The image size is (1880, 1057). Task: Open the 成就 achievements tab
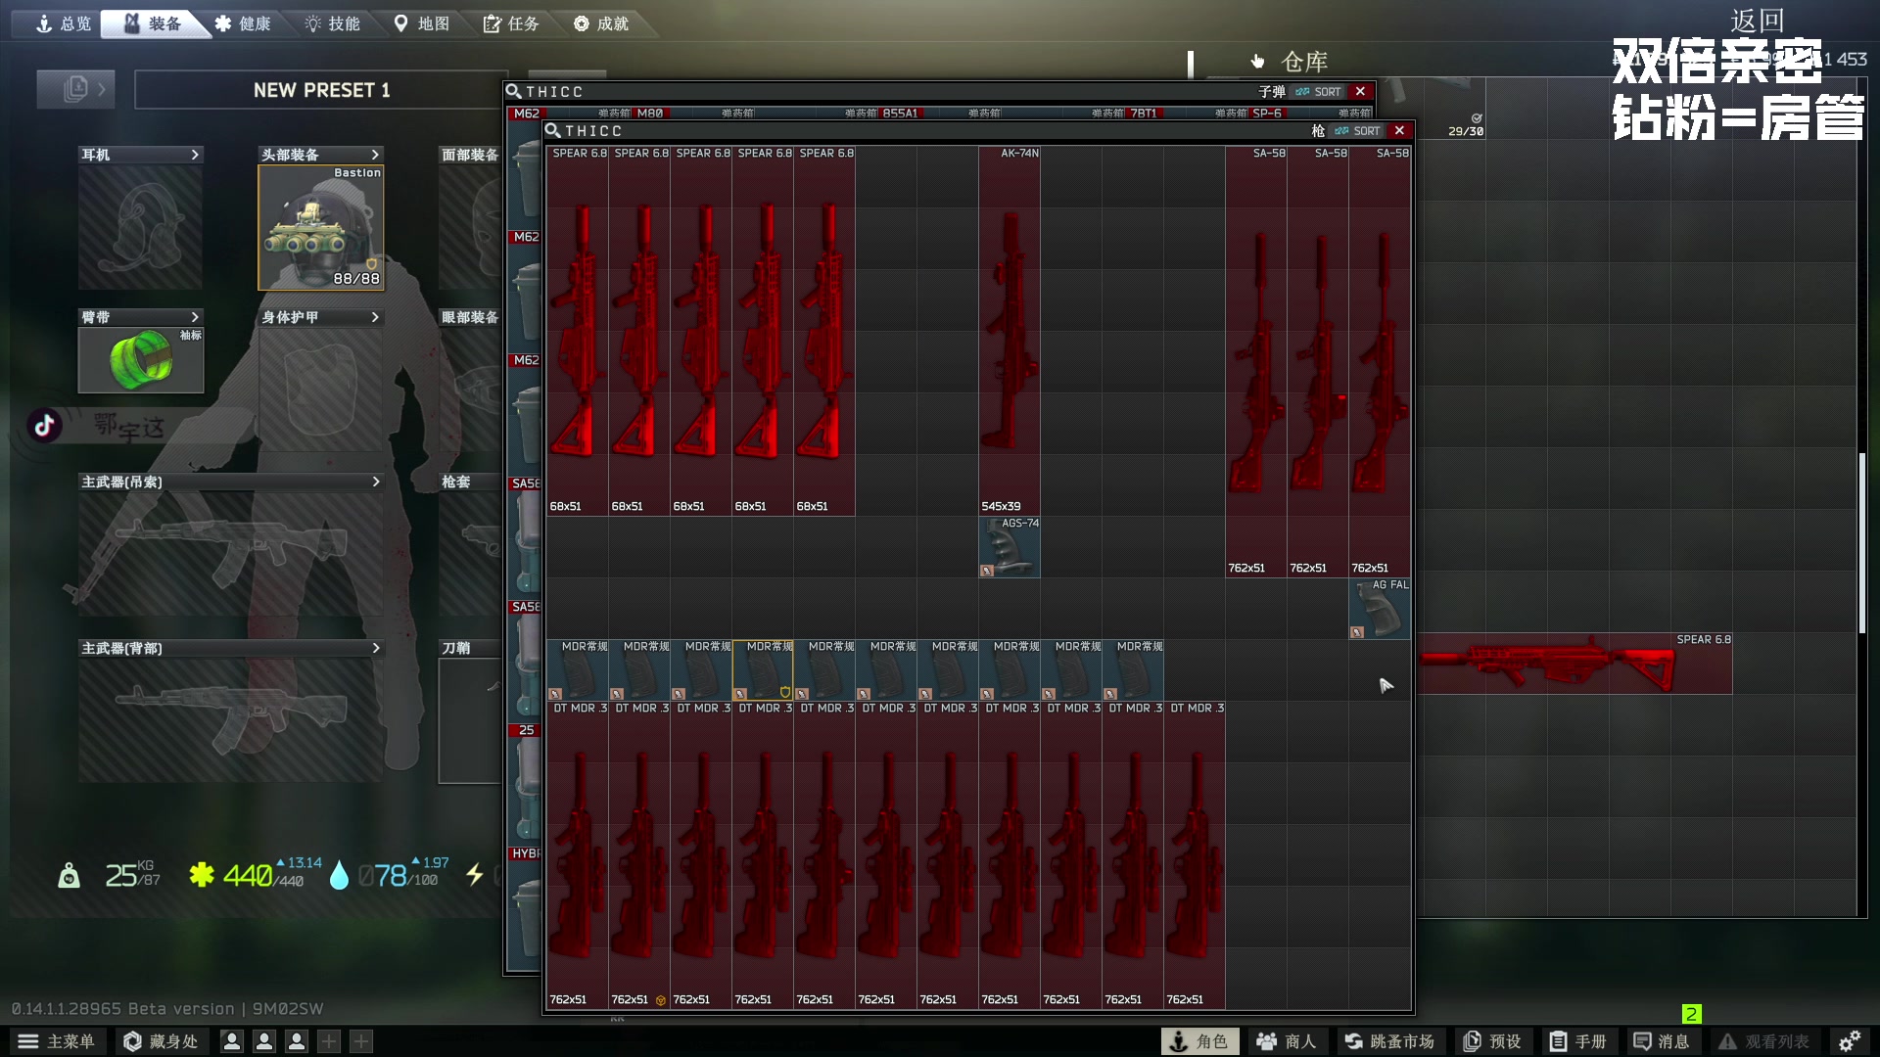click(x=601, y=23)
